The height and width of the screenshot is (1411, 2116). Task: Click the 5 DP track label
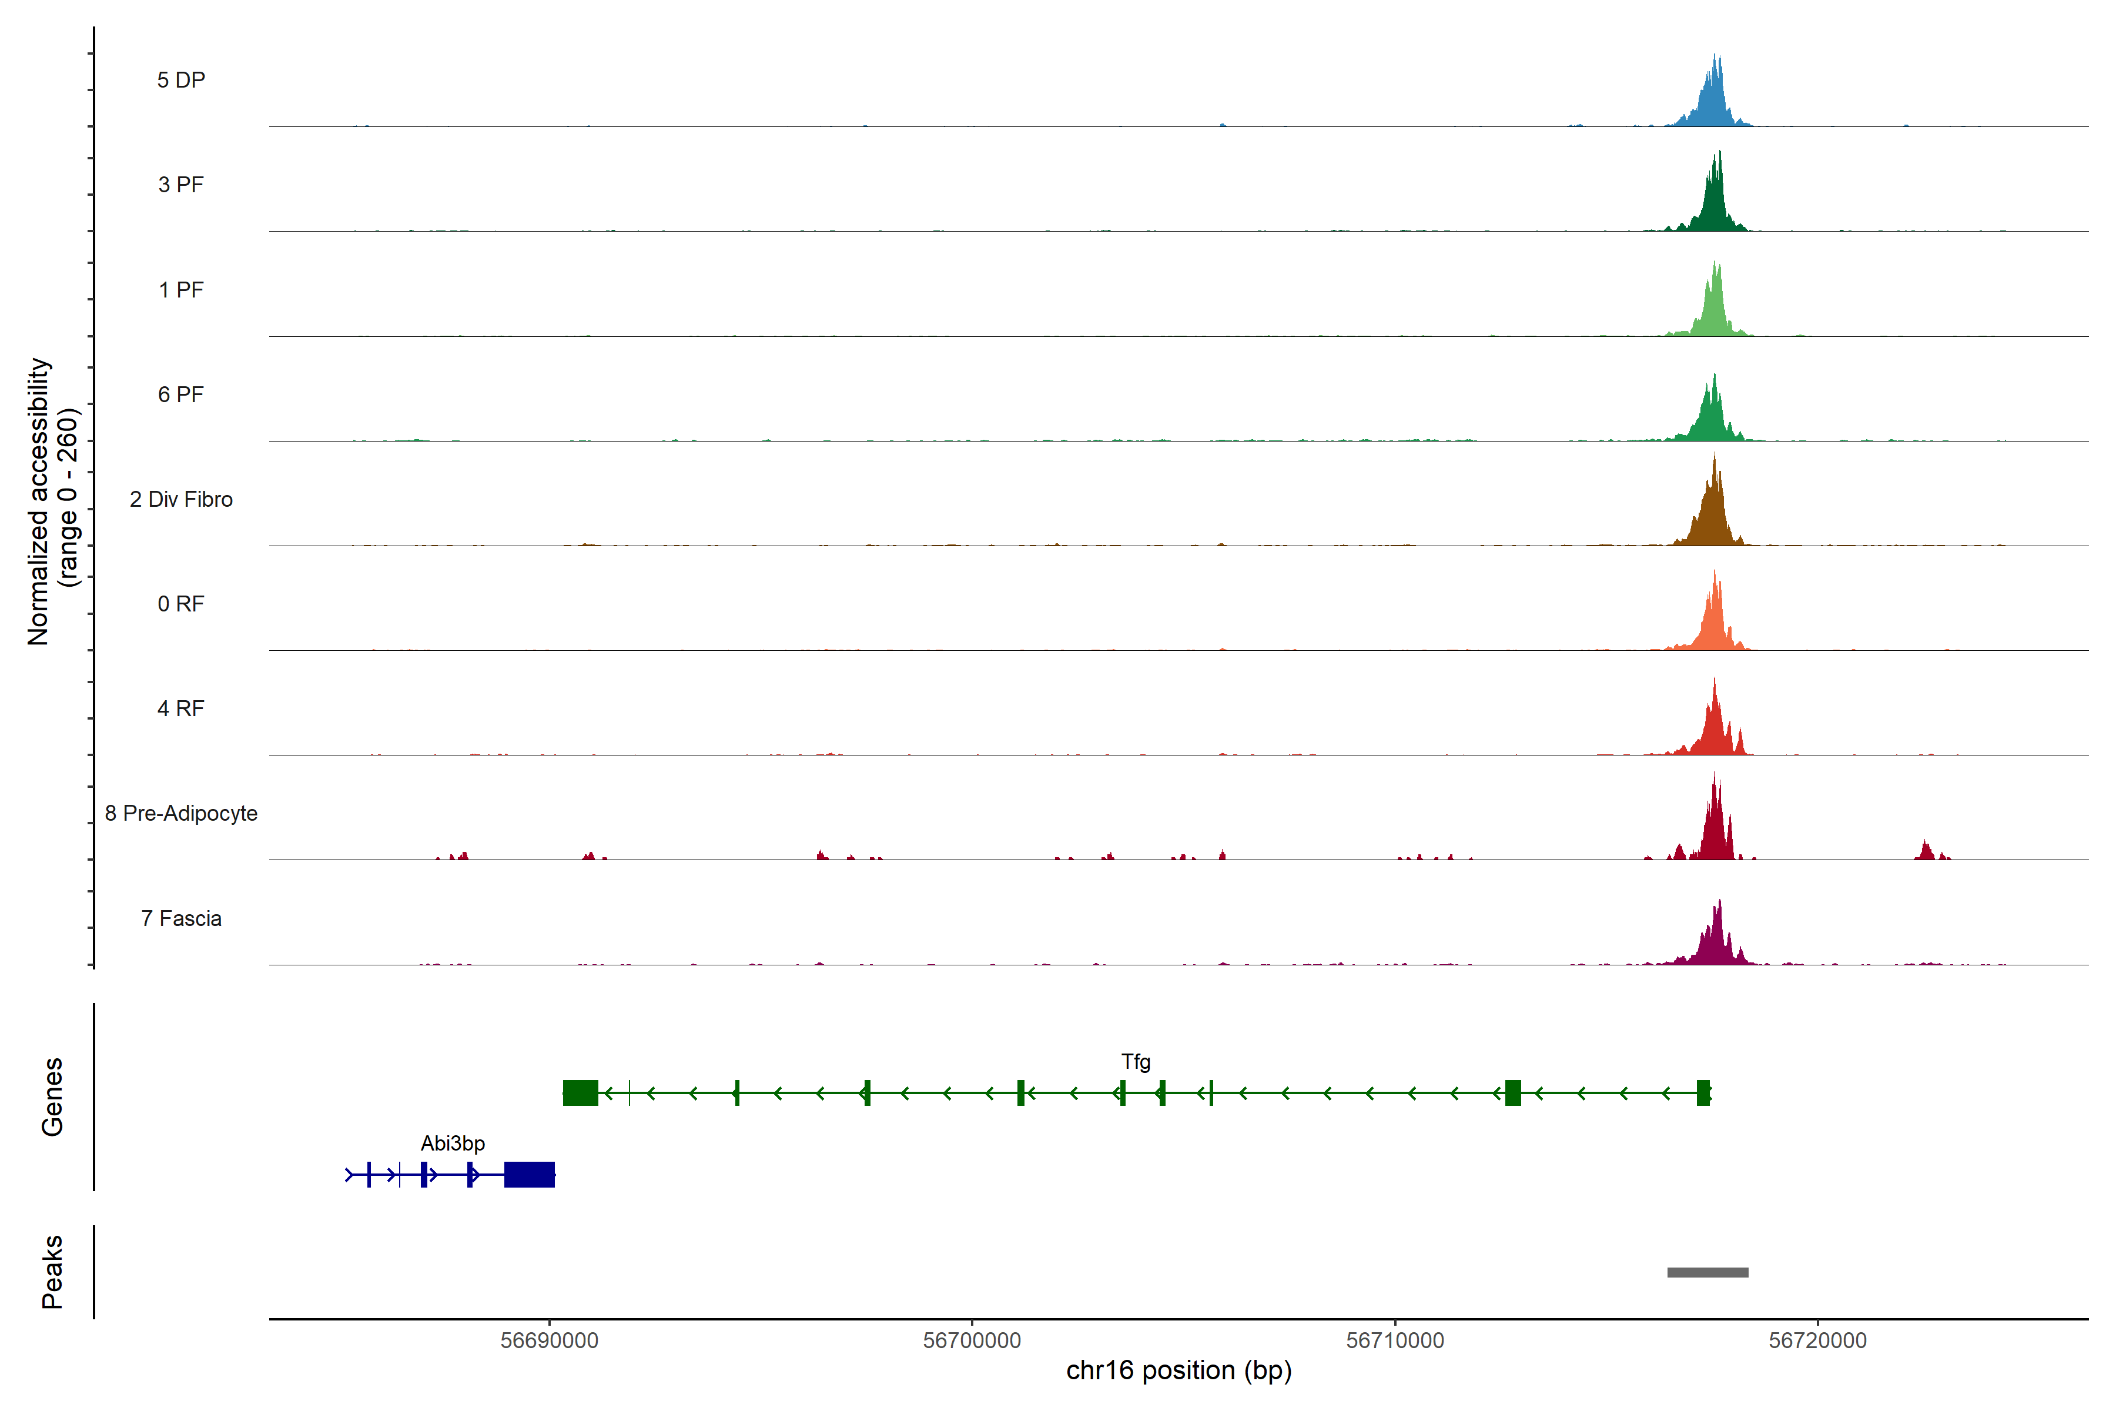coord(181,80)
